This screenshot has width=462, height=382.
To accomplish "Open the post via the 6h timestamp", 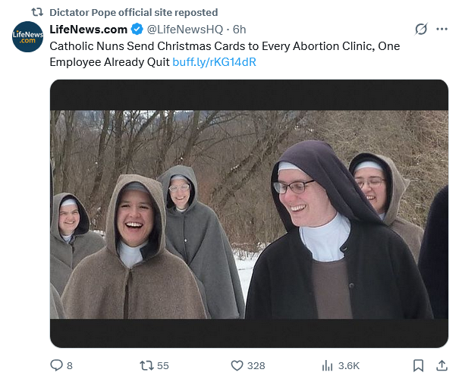I will [240, 30].
